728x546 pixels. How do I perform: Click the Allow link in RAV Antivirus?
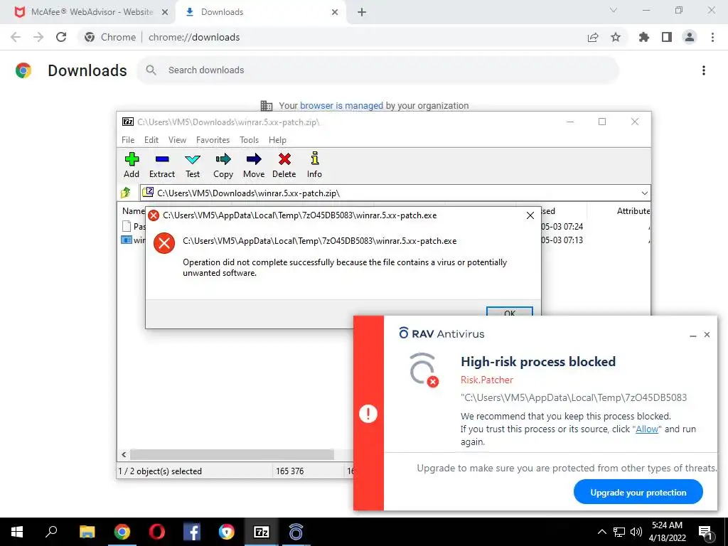click(x=647, y=429)
